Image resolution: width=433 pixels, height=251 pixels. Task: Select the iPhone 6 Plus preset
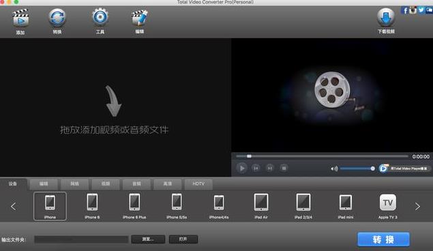point(134,206)
